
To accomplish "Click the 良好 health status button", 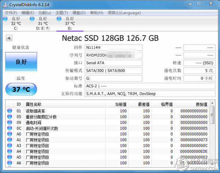I will point(21,62).
